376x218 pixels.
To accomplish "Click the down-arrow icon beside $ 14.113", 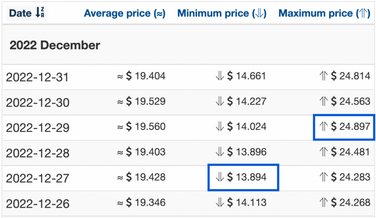I will [x=220, y=203].
